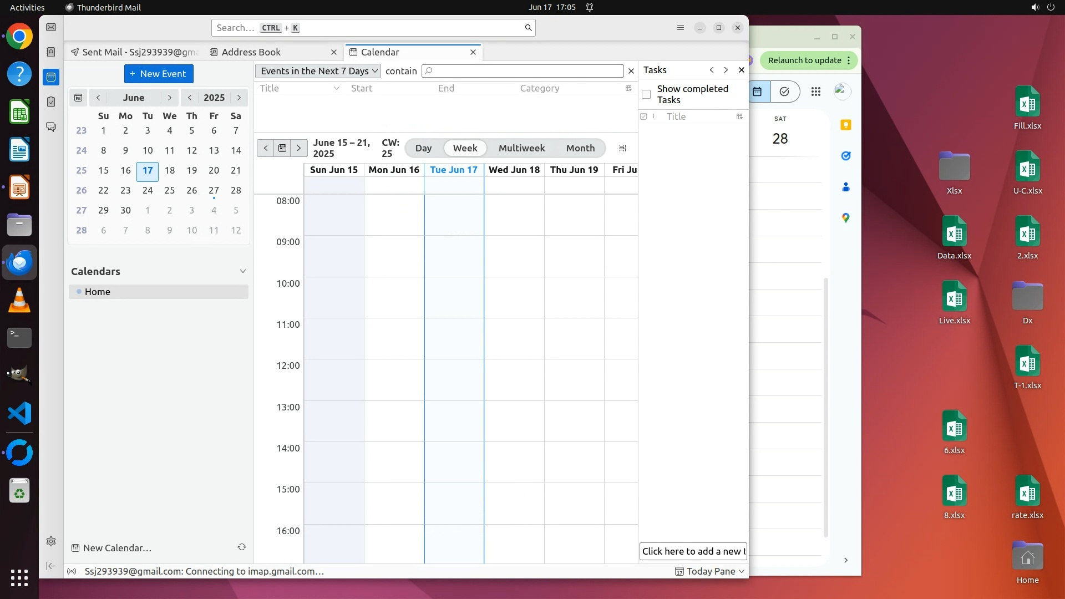Switch calendar to Month view

(580, 148)
